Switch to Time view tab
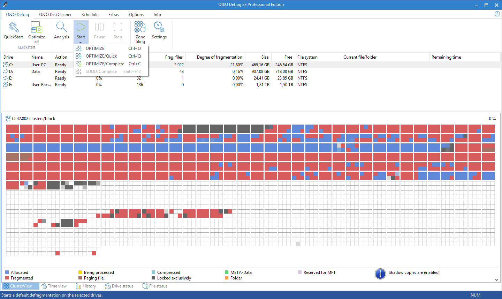 54,286
